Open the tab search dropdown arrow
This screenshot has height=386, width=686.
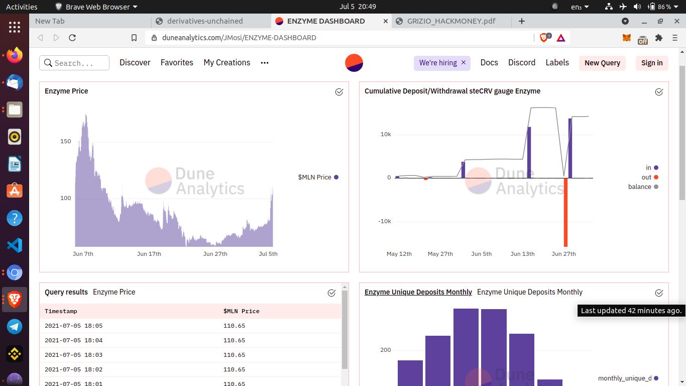[625, 21]
